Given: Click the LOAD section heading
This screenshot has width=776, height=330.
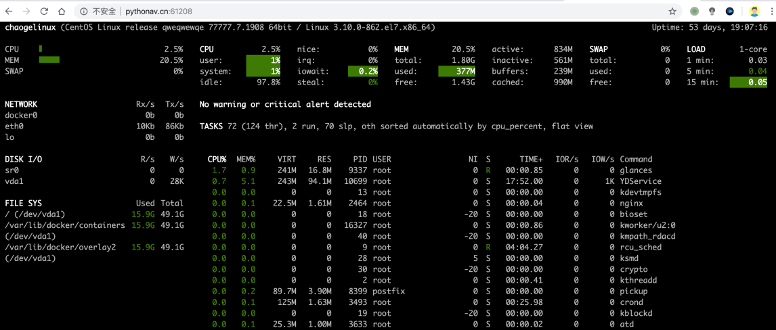Looking at the screenshot, I should pos(696,49).
